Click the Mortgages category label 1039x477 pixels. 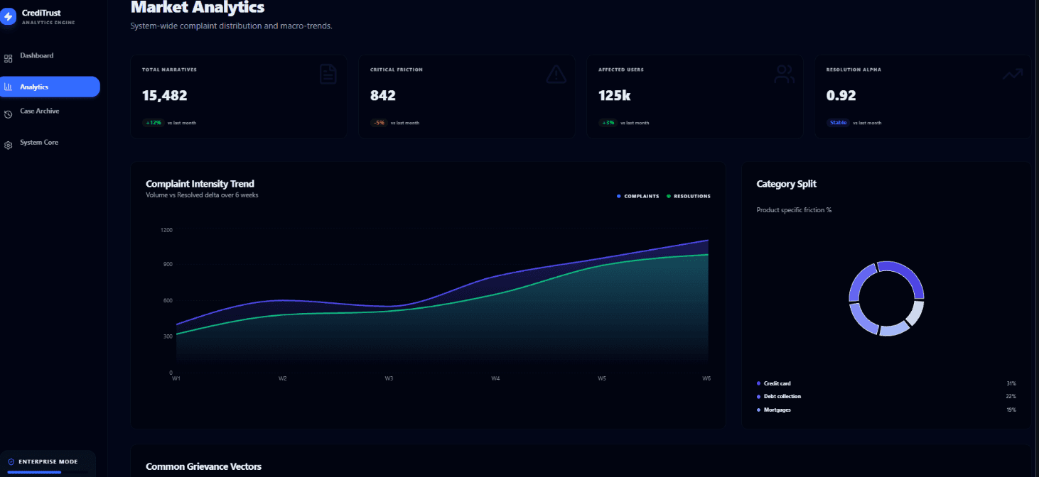point(777,410)
